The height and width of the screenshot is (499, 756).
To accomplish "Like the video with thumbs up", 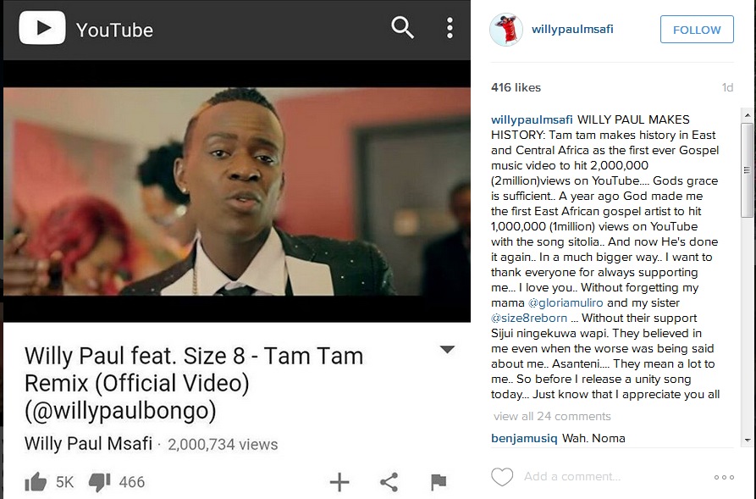I will pyautogui.click(x=36, y=481).
